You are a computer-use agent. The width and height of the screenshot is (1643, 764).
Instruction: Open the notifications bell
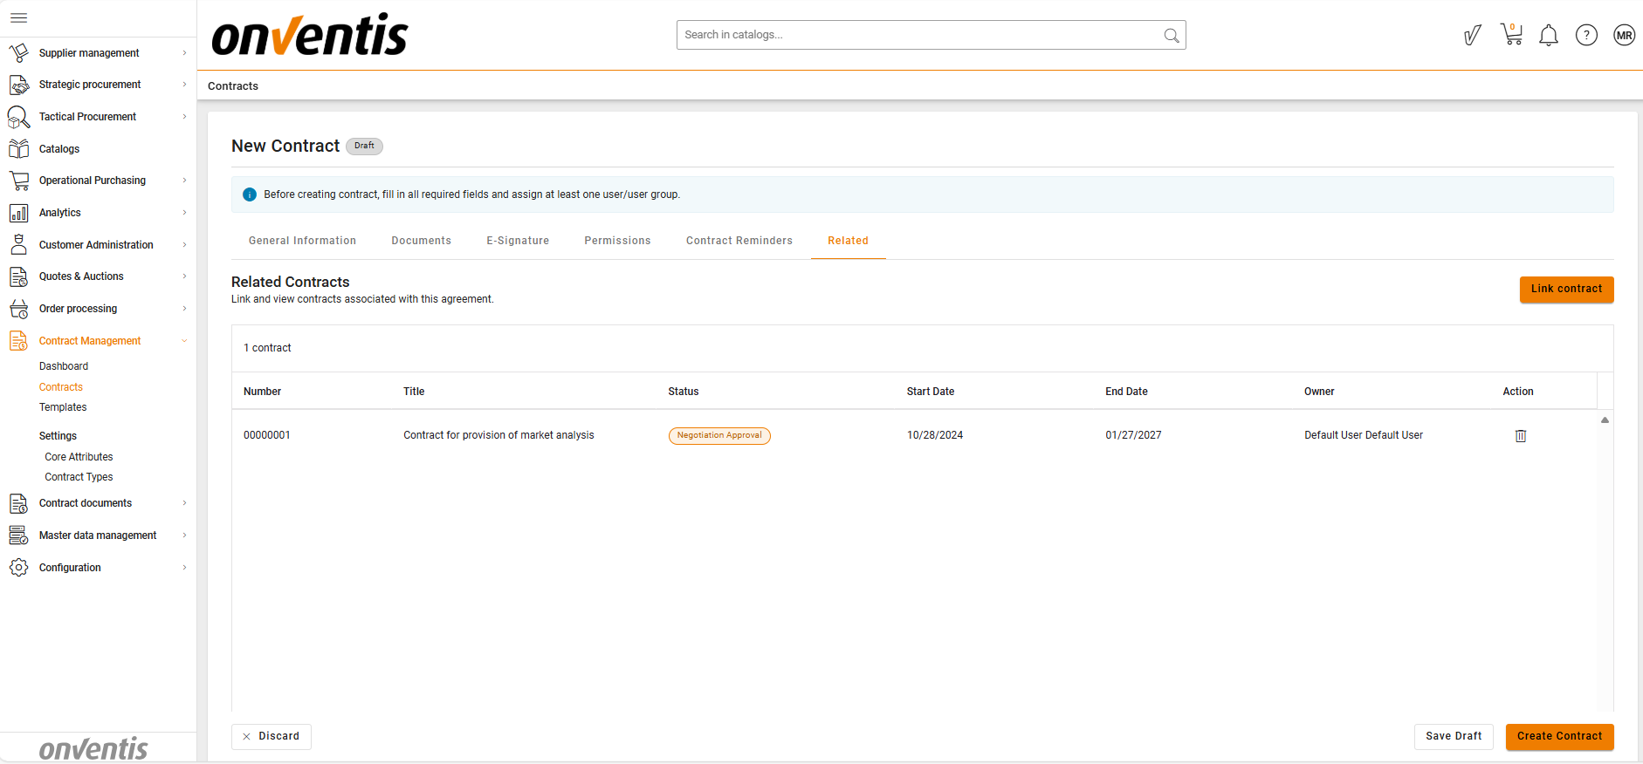(x=1549, y=35)
